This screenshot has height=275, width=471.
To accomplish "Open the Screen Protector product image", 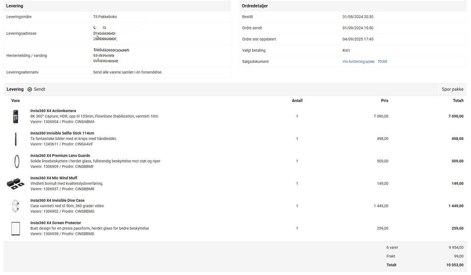I will click(x=16, y=228).
